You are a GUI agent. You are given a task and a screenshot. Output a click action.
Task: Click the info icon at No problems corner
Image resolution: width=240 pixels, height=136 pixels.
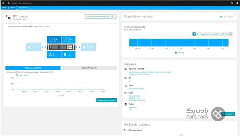[235, 14]
